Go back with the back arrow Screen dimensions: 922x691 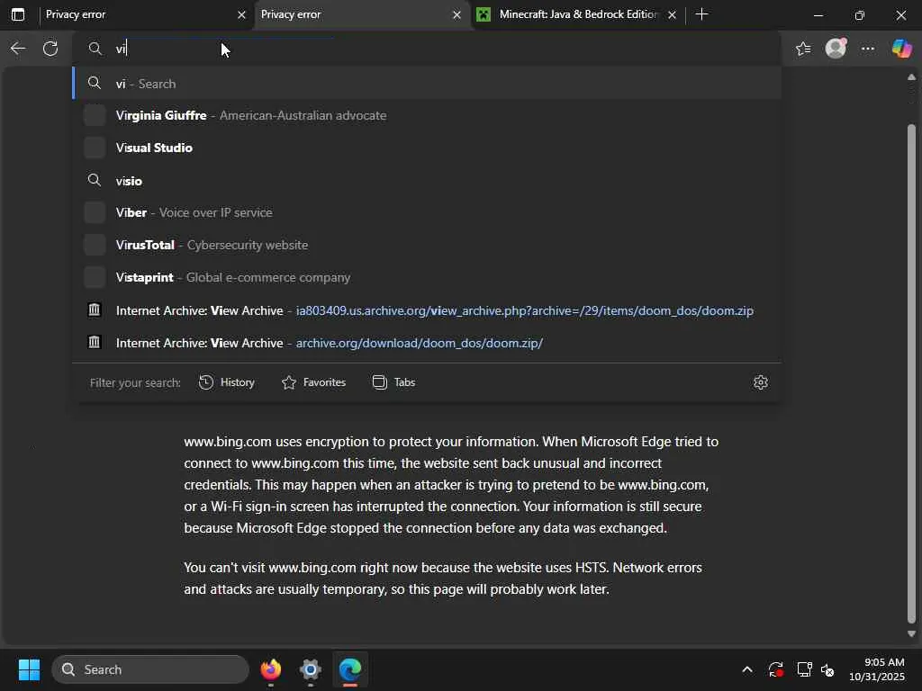coord(18,49)
